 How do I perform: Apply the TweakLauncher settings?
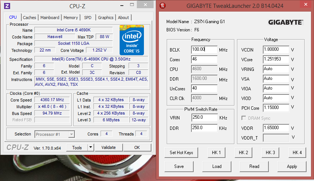click(292, 166)
